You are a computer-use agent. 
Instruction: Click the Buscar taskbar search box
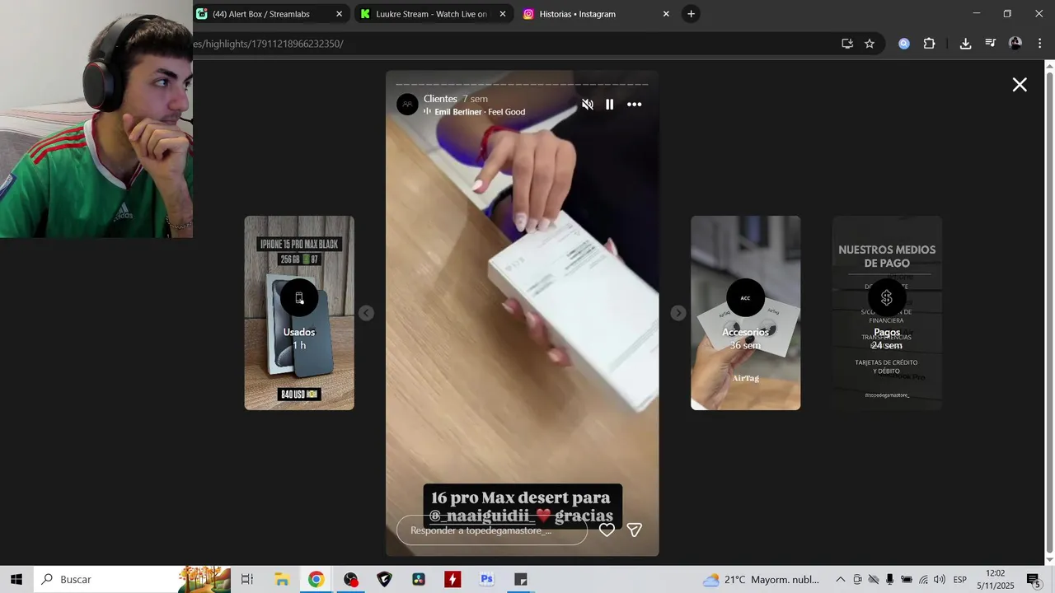132,579
